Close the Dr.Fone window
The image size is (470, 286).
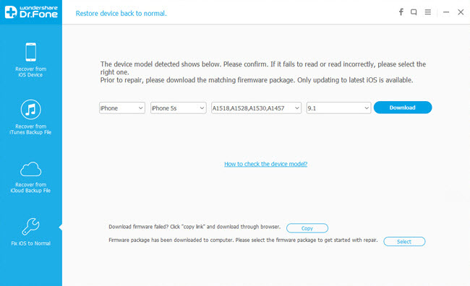pos(461,12)
